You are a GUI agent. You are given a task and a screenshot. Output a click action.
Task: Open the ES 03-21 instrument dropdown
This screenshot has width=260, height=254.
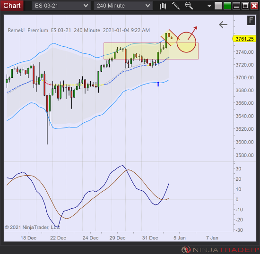(61, 6)
